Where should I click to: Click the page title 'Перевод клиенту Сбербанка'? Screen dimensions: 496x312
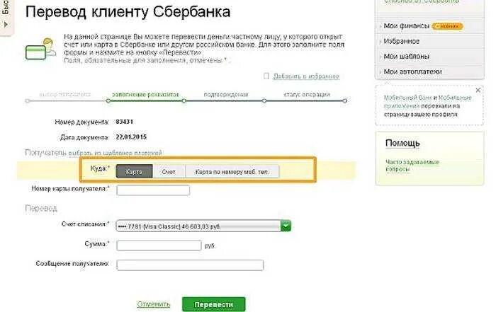128,12
